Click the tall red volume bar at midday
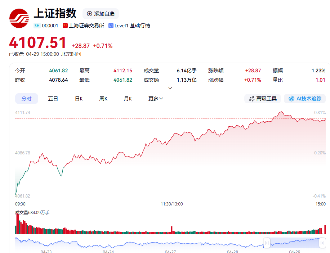330x253 pixels. (172, 230)
